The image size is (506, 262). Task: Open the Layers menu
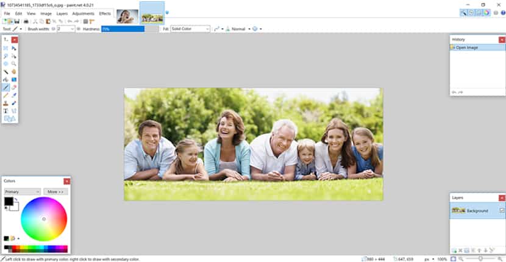point(62,13)
